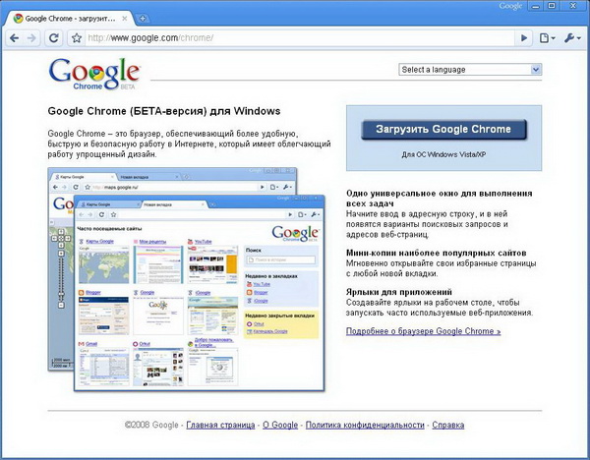The height and width of the screenshot is (460, 590).
Task: Open Справка footer link
Action: tap(448, 425)
